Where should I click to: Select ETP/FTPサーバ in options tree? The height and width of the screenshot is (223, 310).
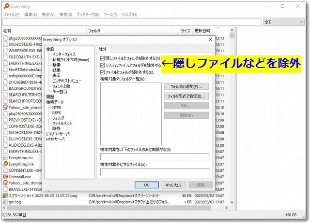[x=58, y=134]
